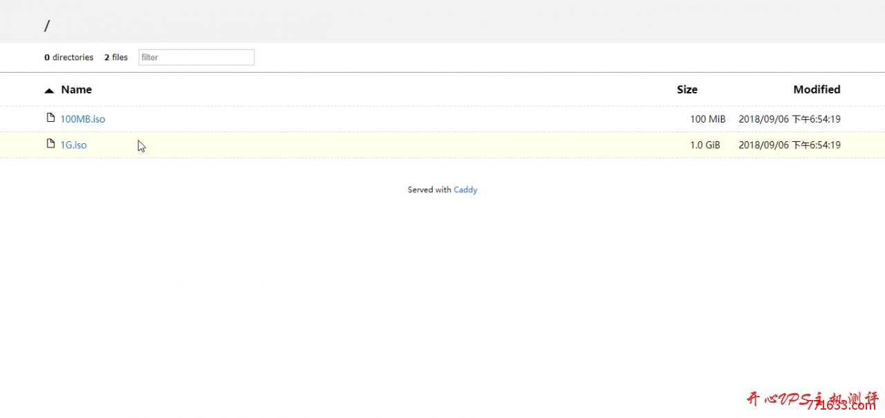Click the 100 MiB size cell

tap(707, 119)
